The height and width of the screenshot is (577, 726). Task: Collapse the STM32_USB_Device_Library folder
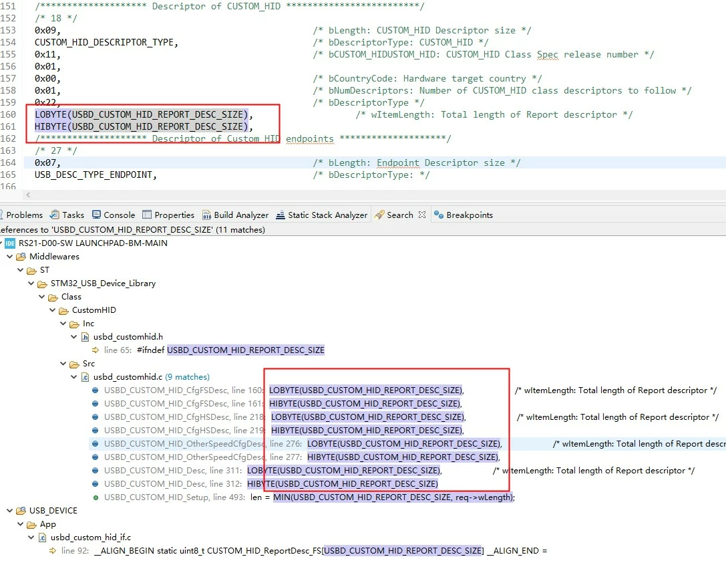click(31, 283)
